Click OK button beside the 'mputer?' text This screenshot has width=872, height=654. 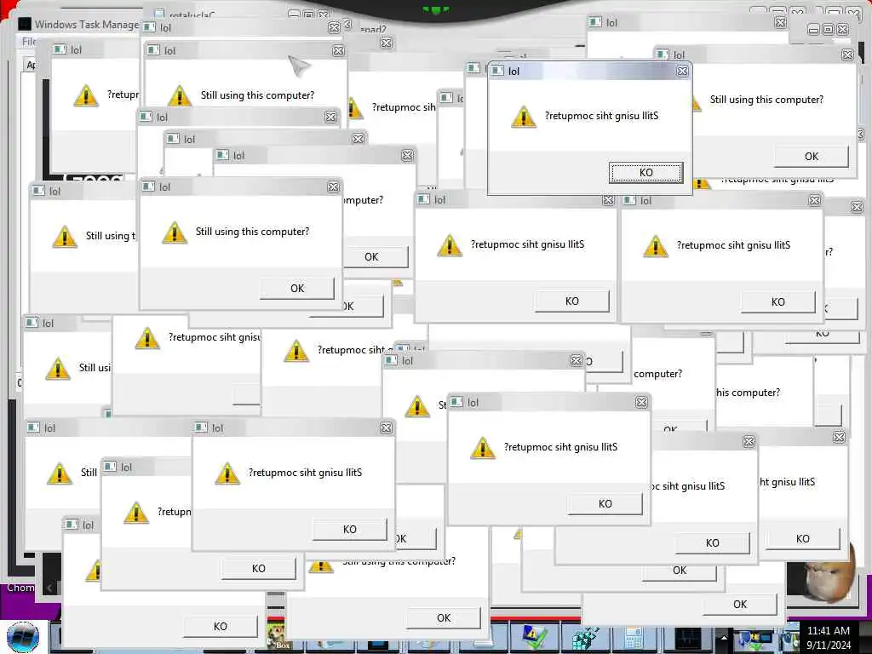coord(375,257)
